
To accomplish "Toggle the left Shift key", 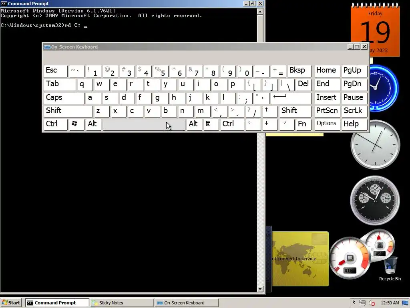I will pyautogui.click(x=68, y=111).
